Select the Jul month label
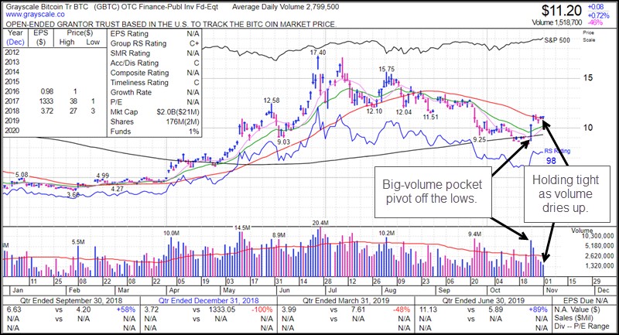The height and width of the screenshot is (335, 619). point(333,290)
